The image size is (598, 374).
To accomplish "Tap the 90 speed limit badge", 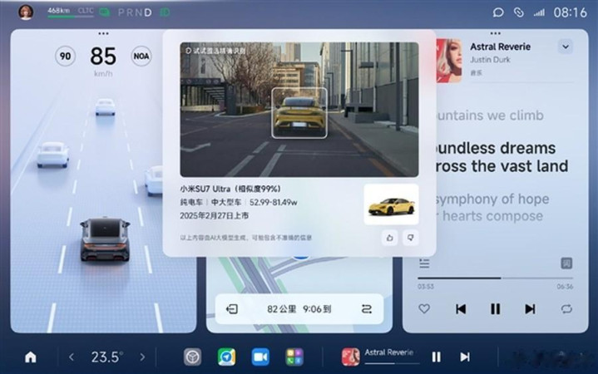I will click(65, 56).
